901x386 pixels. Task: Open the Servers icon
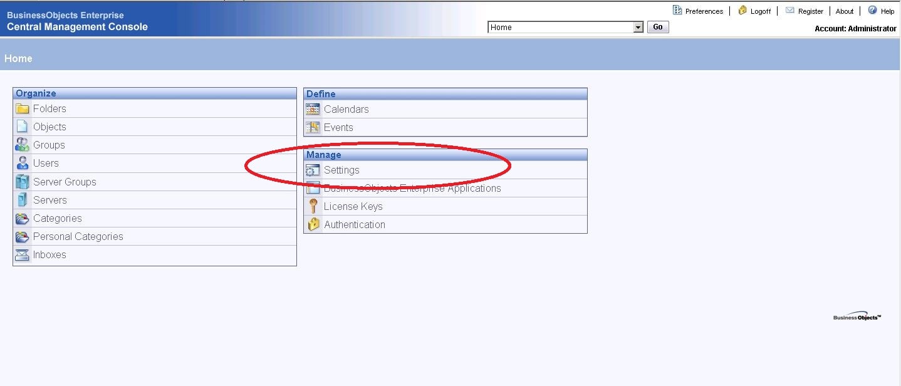(x=23, y=199)
